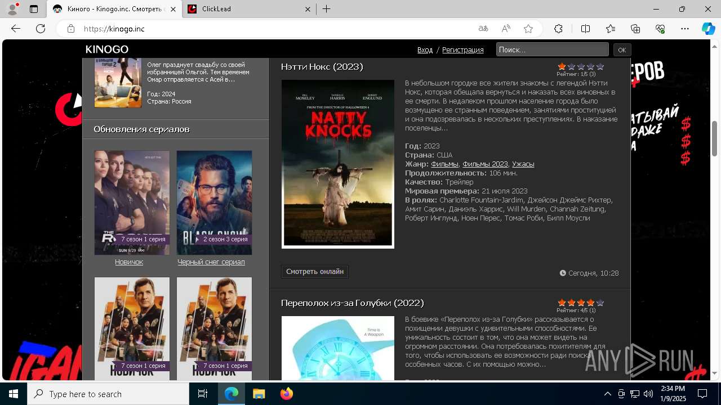
Task: Open the Extensions puzzle icon
Action: pyautogui.click(x=558, y=29)
